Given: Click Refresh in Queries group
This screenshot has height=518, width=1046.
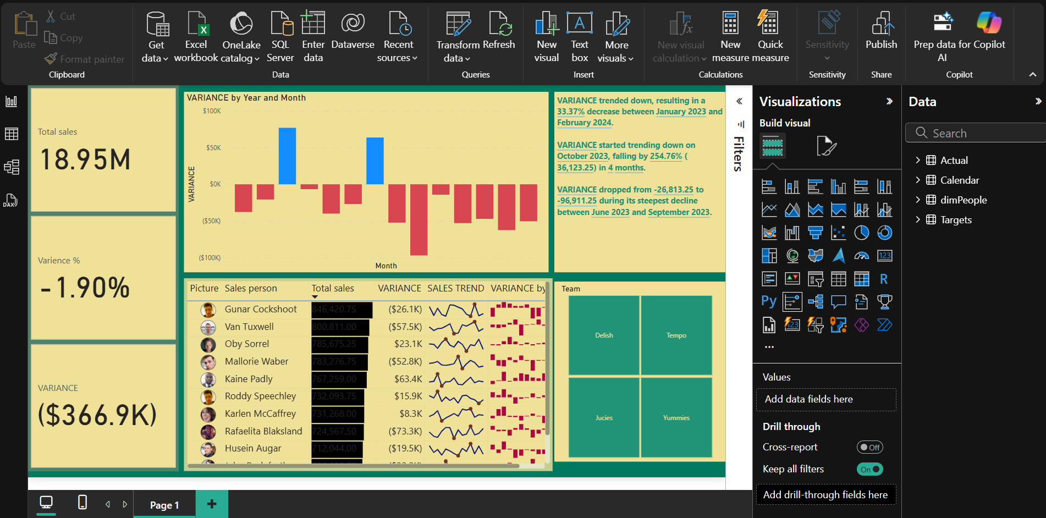Looking at the screenshot, I should click(x=499, y=31).
